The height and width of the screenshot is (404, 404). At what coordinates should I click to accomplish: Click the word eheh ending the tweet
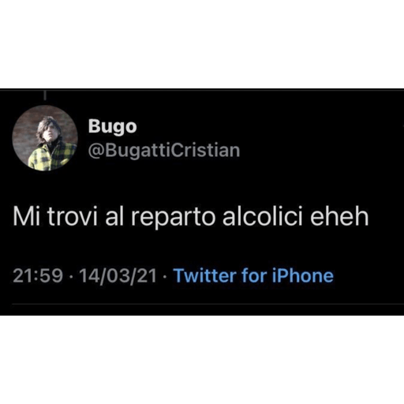(x=339, y=217)
